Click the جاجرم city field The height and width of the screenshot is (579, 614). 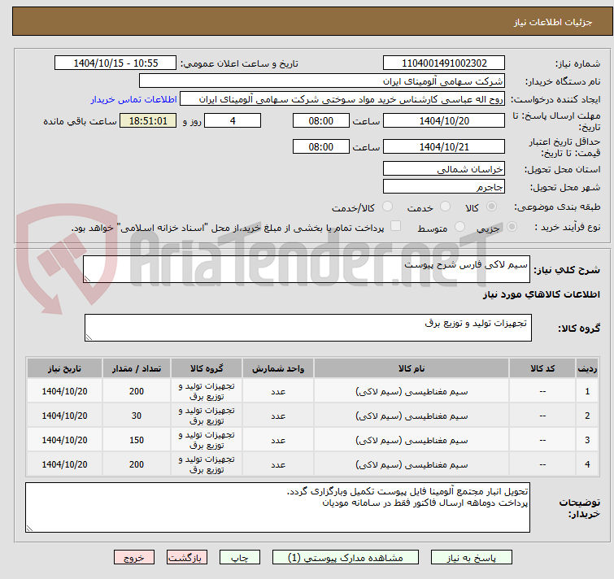pyautogui.click(x=444, y=187)
